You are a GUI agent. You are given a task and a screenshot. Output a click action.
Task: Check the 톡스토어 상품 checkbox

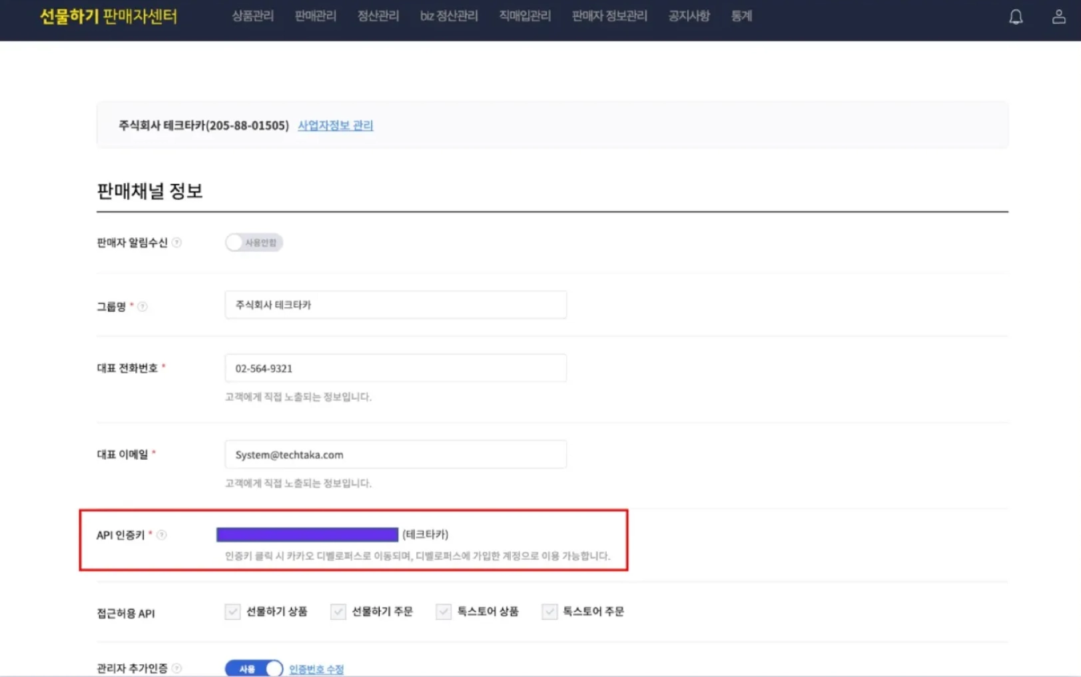point(444,611)
